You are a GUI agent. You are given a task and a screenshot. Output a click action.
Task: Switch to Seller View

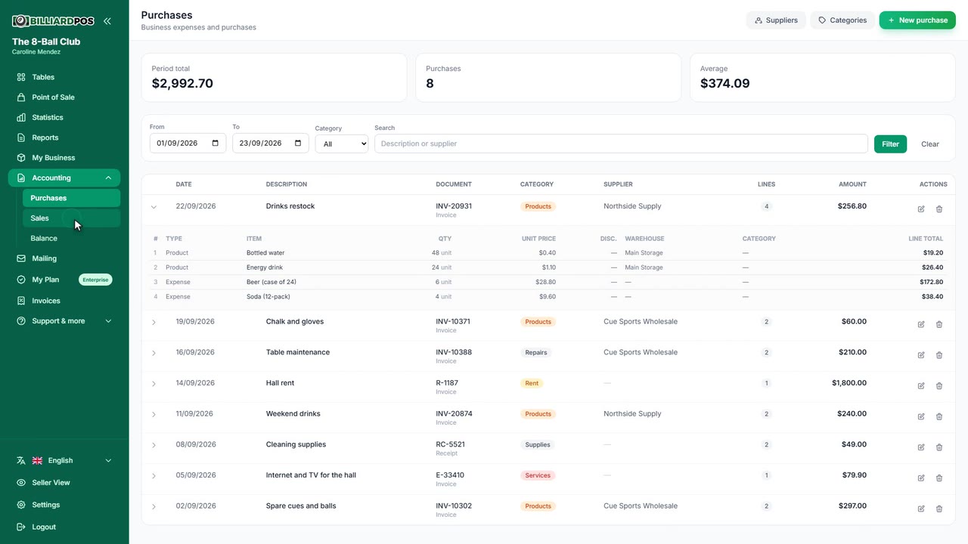(64, 483)
